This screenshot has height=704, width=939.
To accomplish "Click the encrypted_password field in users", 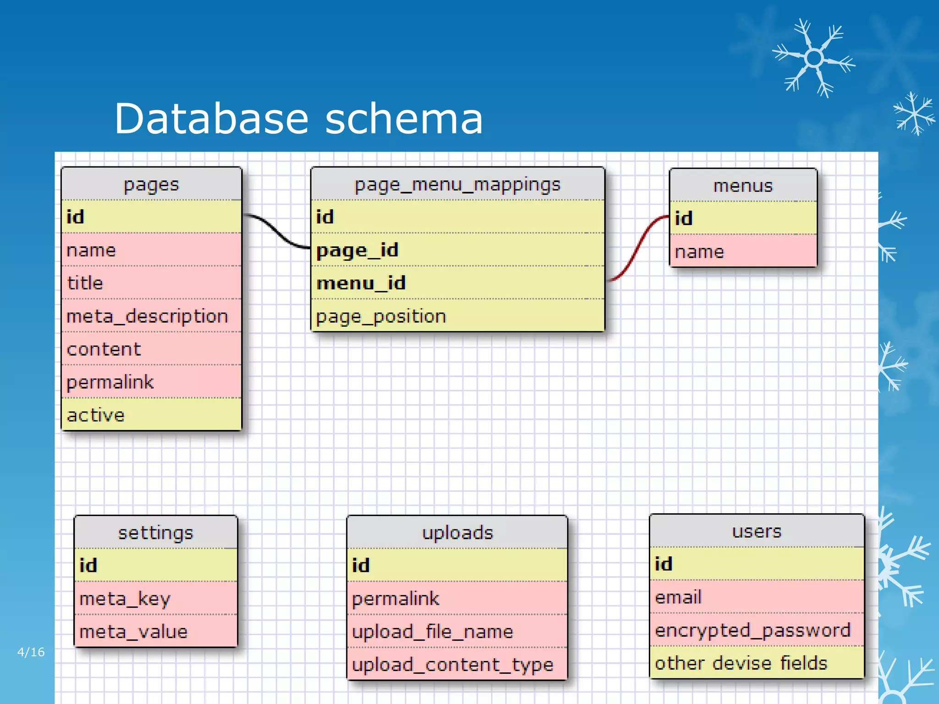I will [753, 630].
